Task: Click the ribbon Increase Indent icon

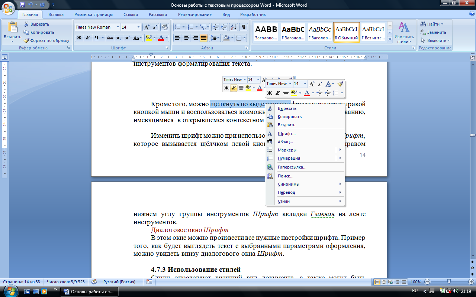Action: tap(224, 27)
